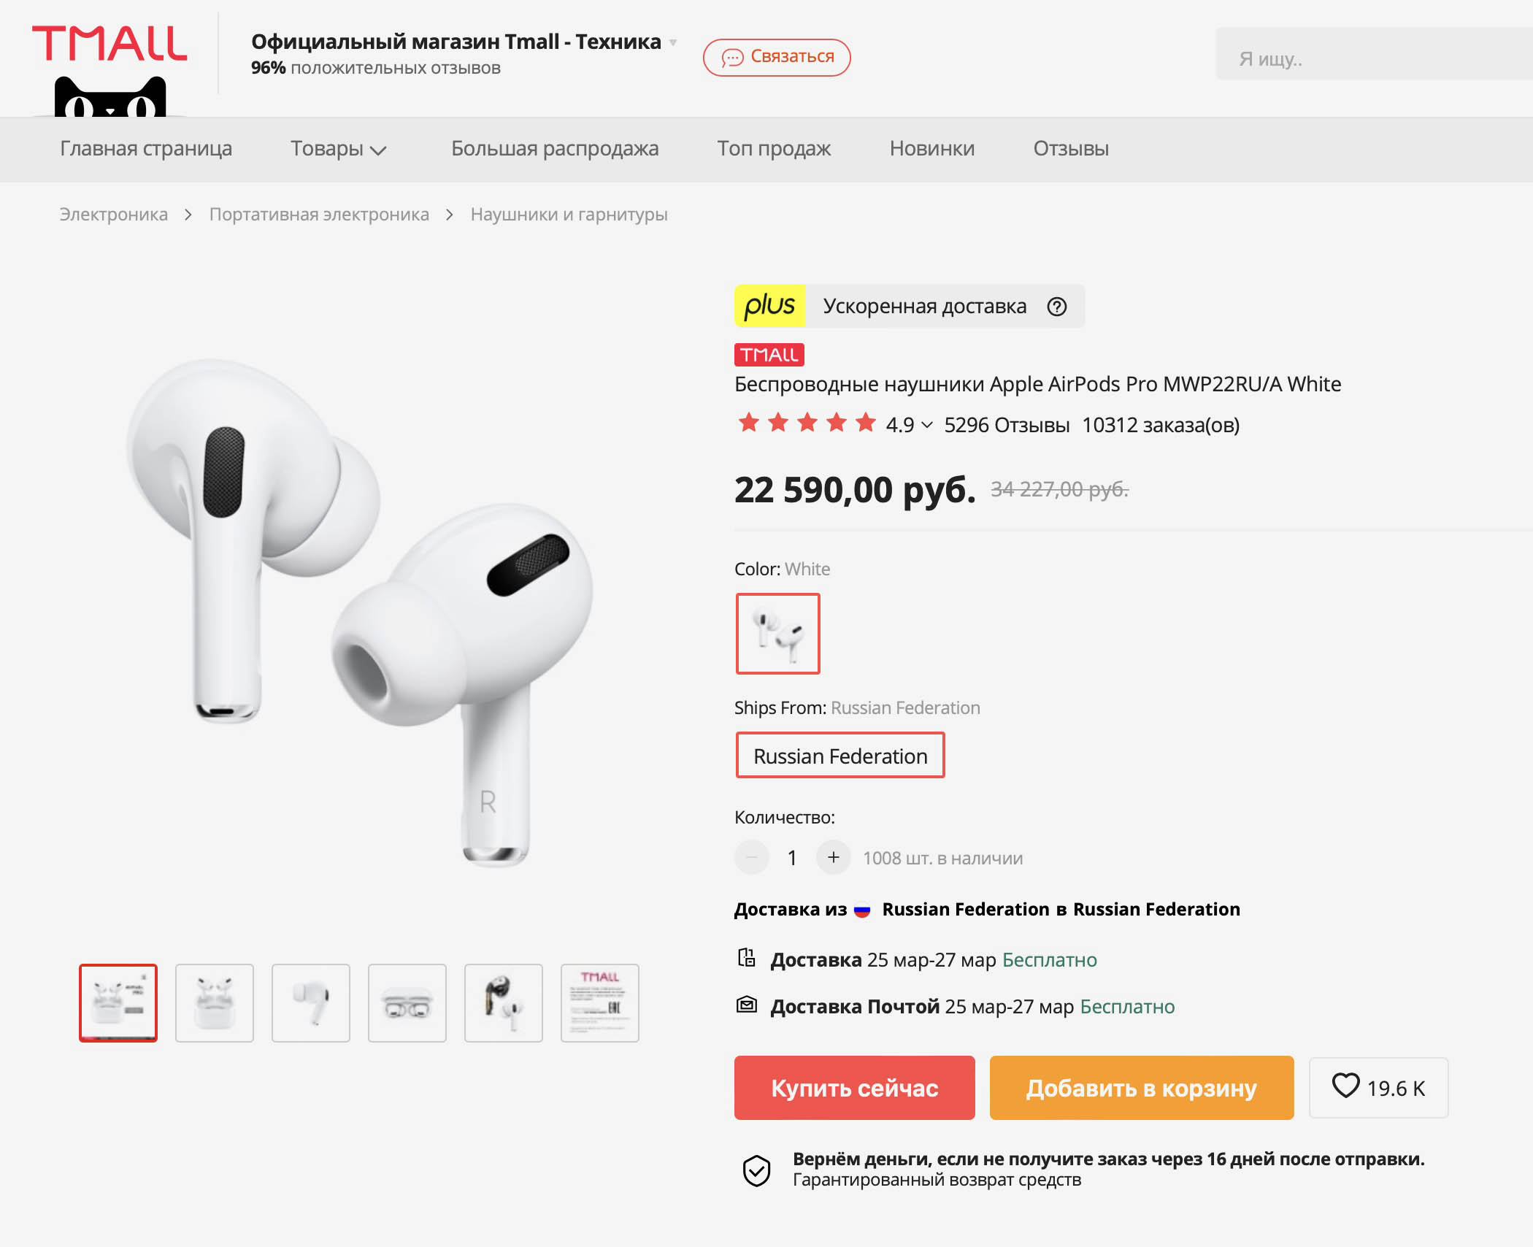The width and height of the screenshot is (1533, 1247).
Task: Expand the store name dropdown arrow
Action: (x=673, y=42)
